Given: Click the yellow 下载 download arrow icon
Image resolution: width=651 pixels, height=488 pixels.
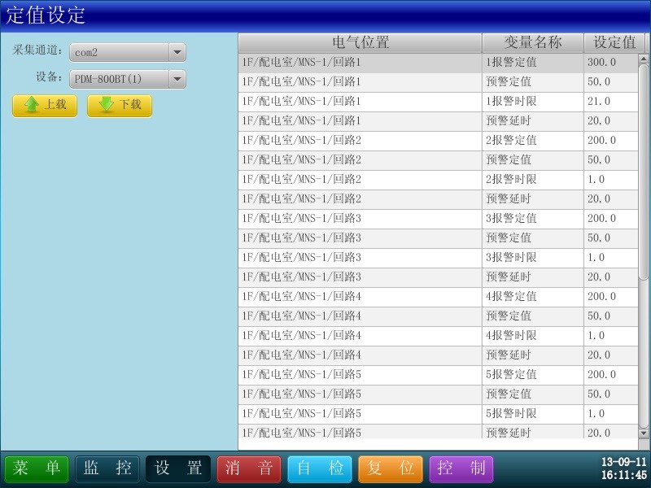Looking at the screenshot, I should point(106,106).
